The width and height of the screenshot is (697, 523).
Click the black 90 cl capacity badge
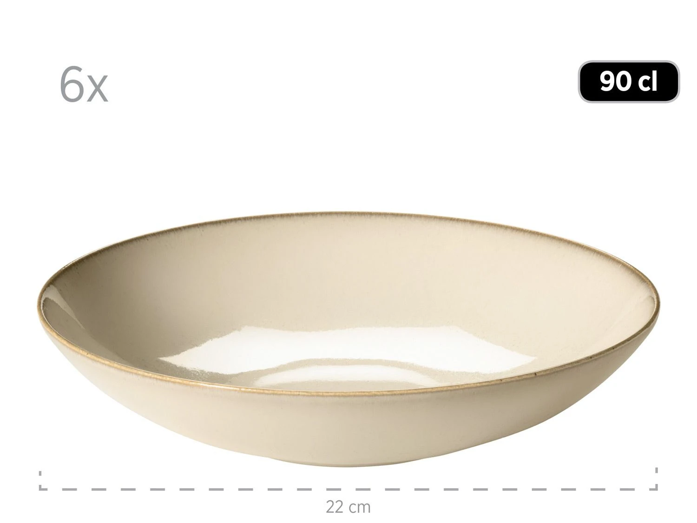pyautogui.click(x=629, y=82)
